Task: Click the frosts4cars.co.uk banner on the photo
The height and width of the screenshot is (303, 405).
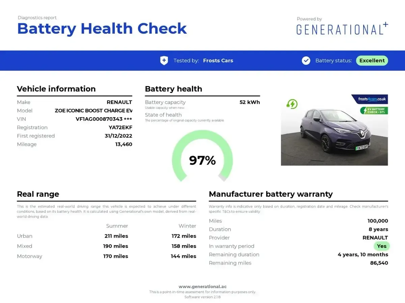Action: click(x=370, y=99)
